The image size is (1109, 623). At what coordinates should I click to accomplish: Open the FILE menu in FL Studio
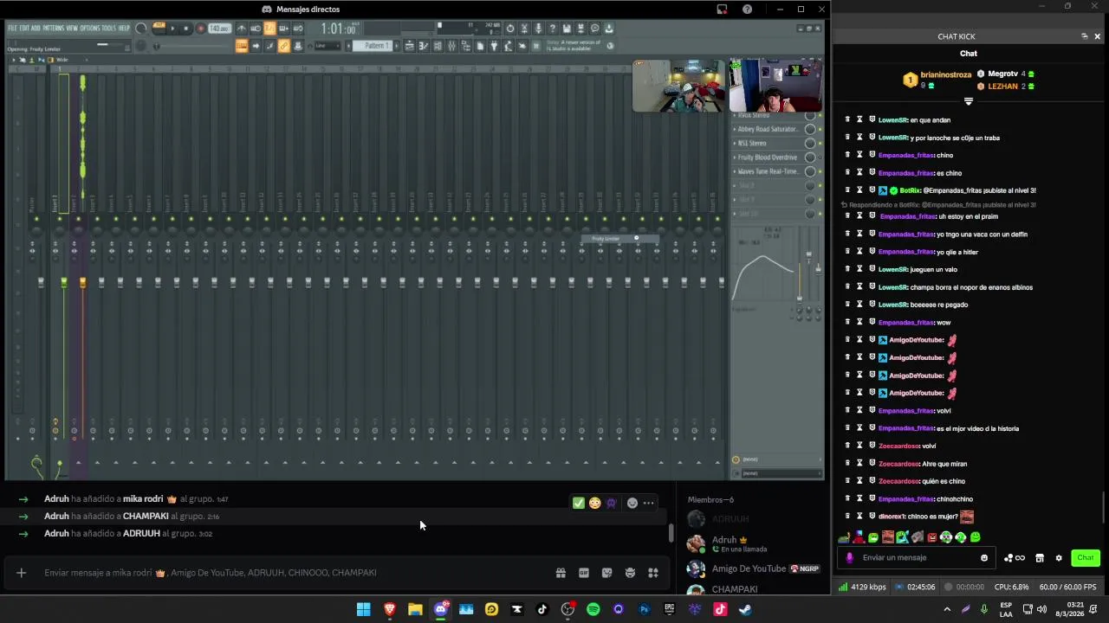[12, 29]
